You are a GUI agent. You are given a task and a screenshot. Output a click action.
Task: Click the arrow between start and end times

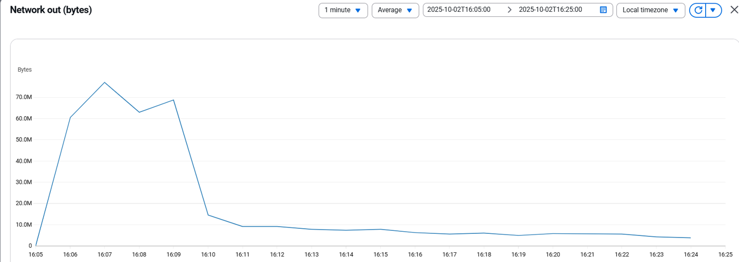509,10
